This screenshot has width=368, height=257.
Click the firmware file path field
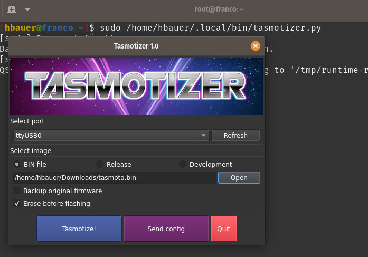click(x=115, y=177)
